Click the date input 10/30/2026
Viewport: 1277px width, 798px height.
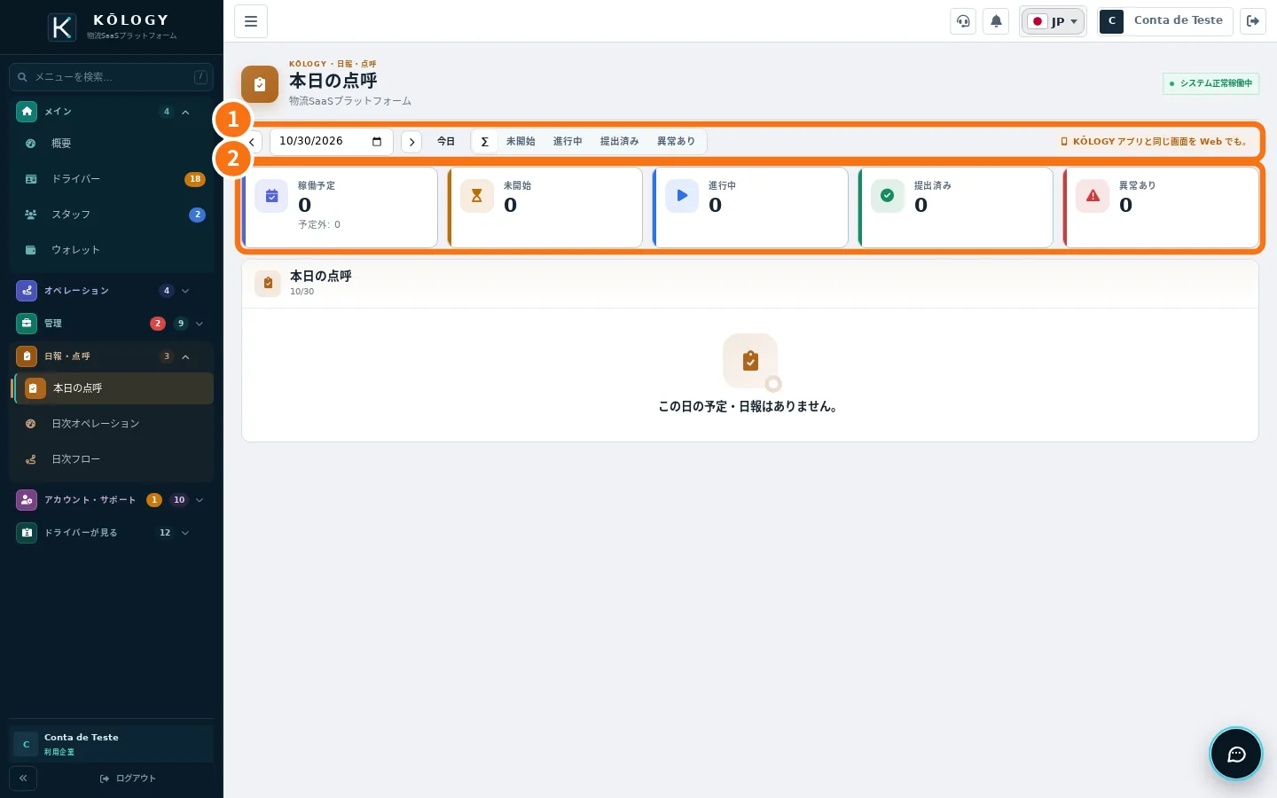tap(331, 142)
